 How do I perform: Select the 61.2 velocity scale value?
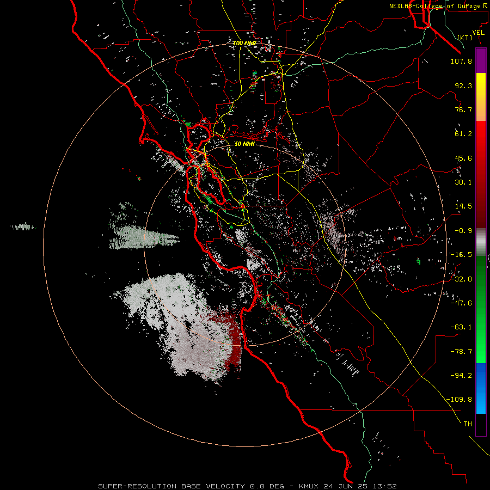point(463,134)
